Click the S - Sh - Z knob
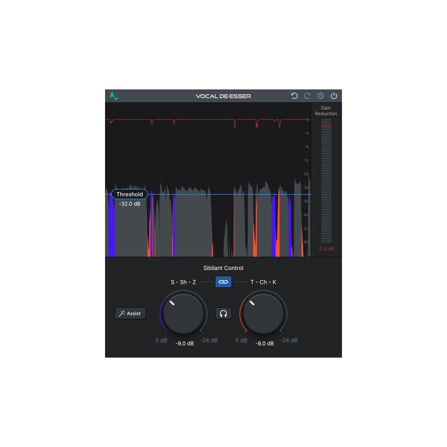This screenshot has width=447, height=447. tap(184, 313)
